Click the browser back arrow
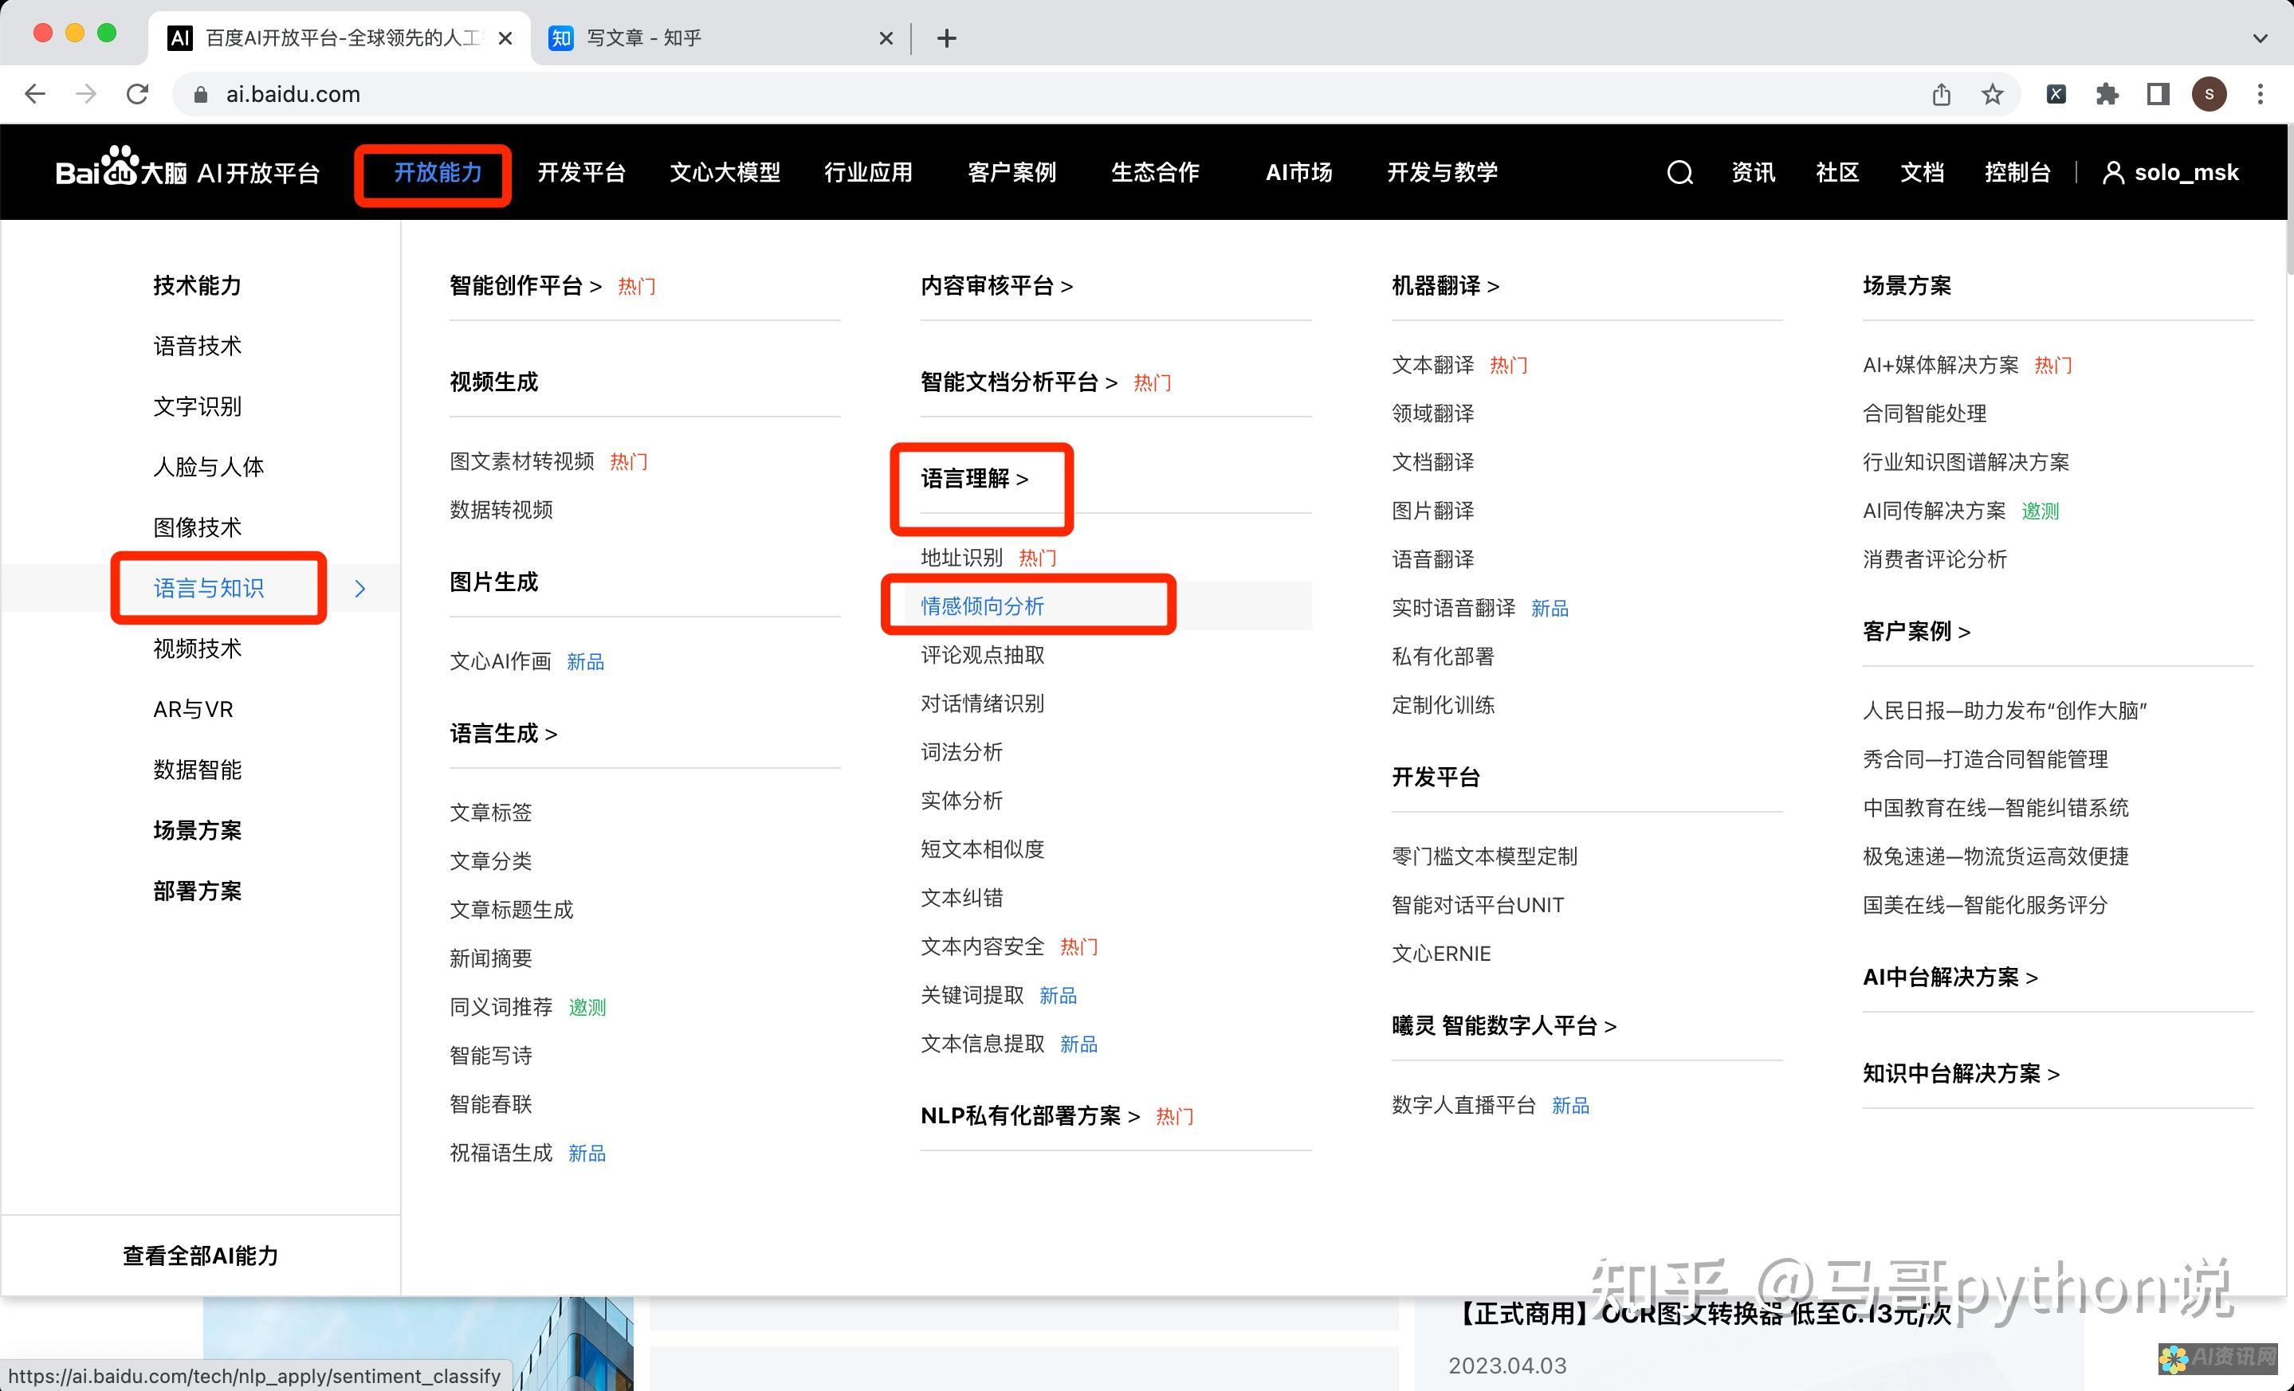Viewport: 2294px width, 1391px height. (34, 94)
